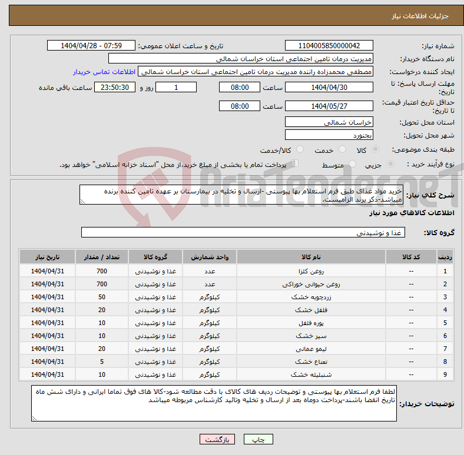Viewport: 464px width, 455px height.
Task: Click the buyer notes text area
Action: click(214, 403)
